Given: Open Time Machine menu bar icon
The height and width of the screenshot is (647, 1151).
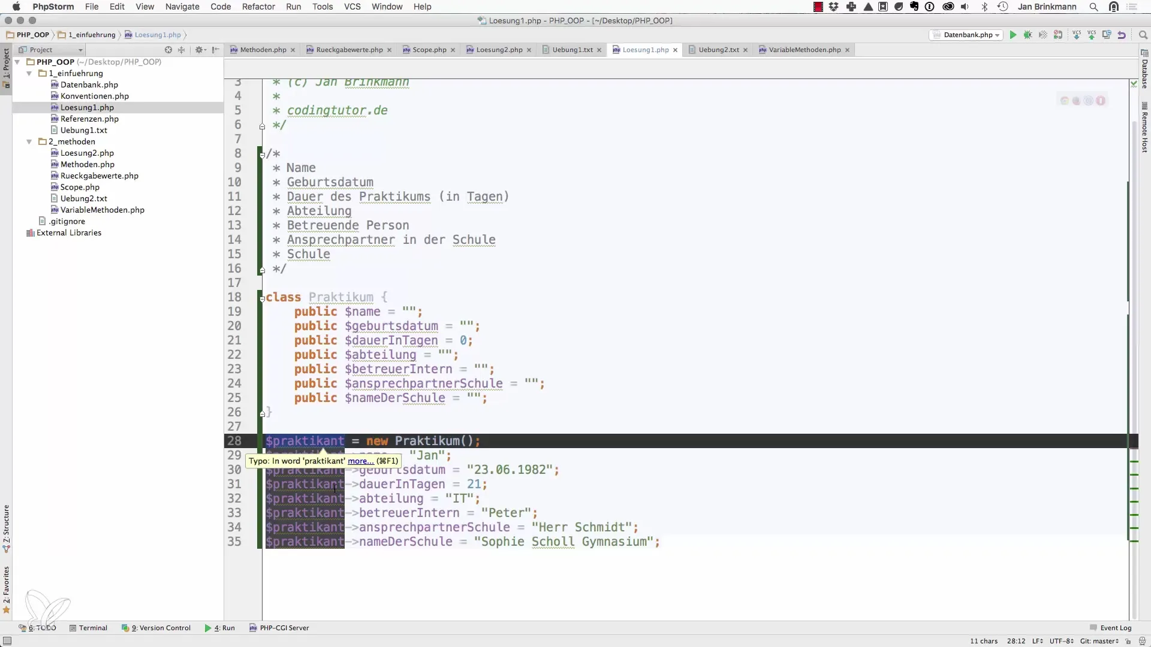Looking at the screenshot, I should pyautogui.click(x=1002, y=7).
